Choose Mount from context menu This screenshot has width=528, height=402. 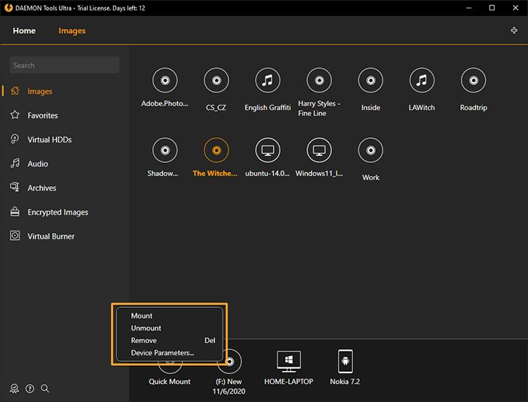pos(170,316)
